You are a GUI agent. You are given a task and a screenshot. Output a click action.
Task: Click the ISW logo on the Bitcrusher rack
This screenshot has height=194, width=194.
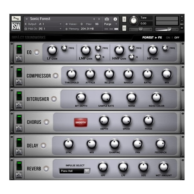click(x=19, y=105)
